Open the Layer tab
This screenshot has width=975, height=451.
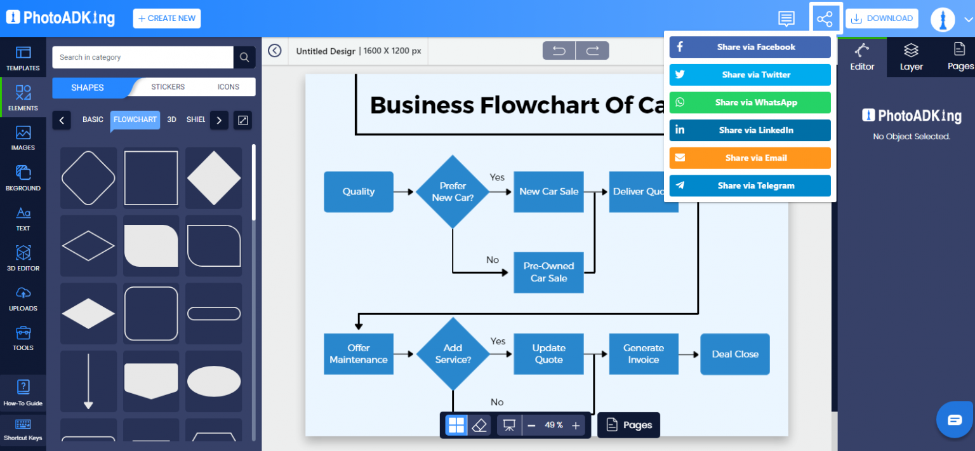911,57
